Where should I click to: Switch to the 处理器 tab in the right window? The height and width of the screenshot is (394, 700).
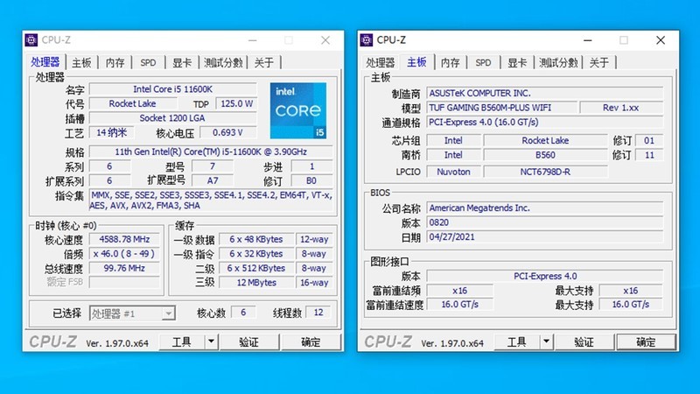pos(381,62)
